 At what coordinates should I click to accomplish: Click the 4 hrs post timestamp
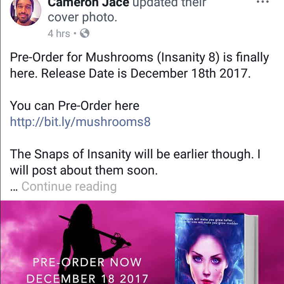point(59,34)
